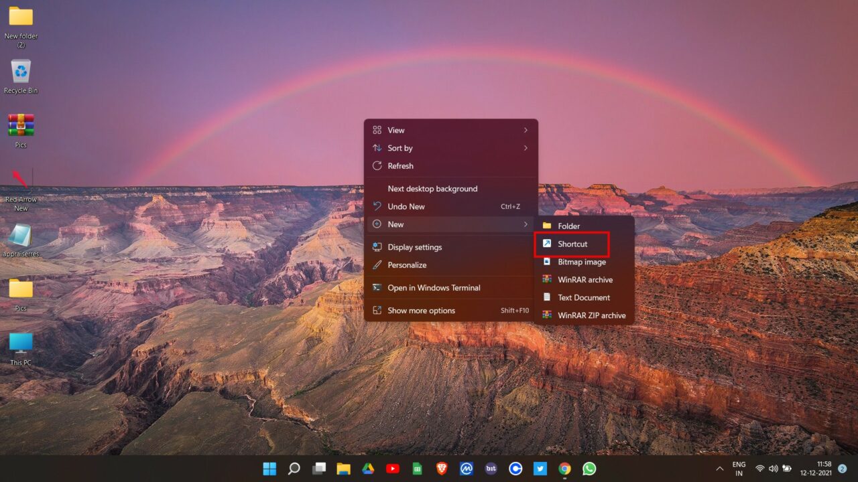Choose Personalize from context menu
The width and height of the screenshot is (858, 482).
click(x=451, y=265)
